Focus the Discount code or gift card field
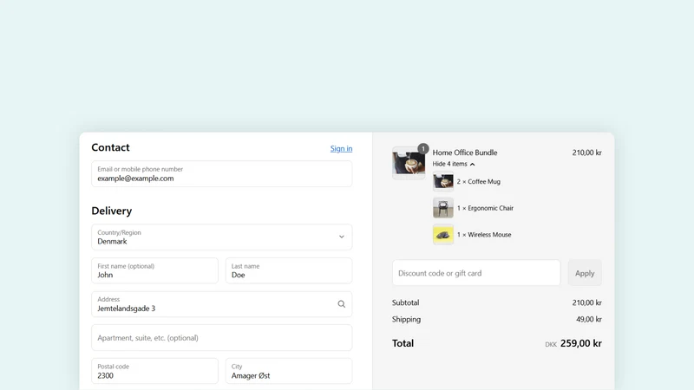The height and width of the screenshot is (390, 694). click(x=476, y=273)
